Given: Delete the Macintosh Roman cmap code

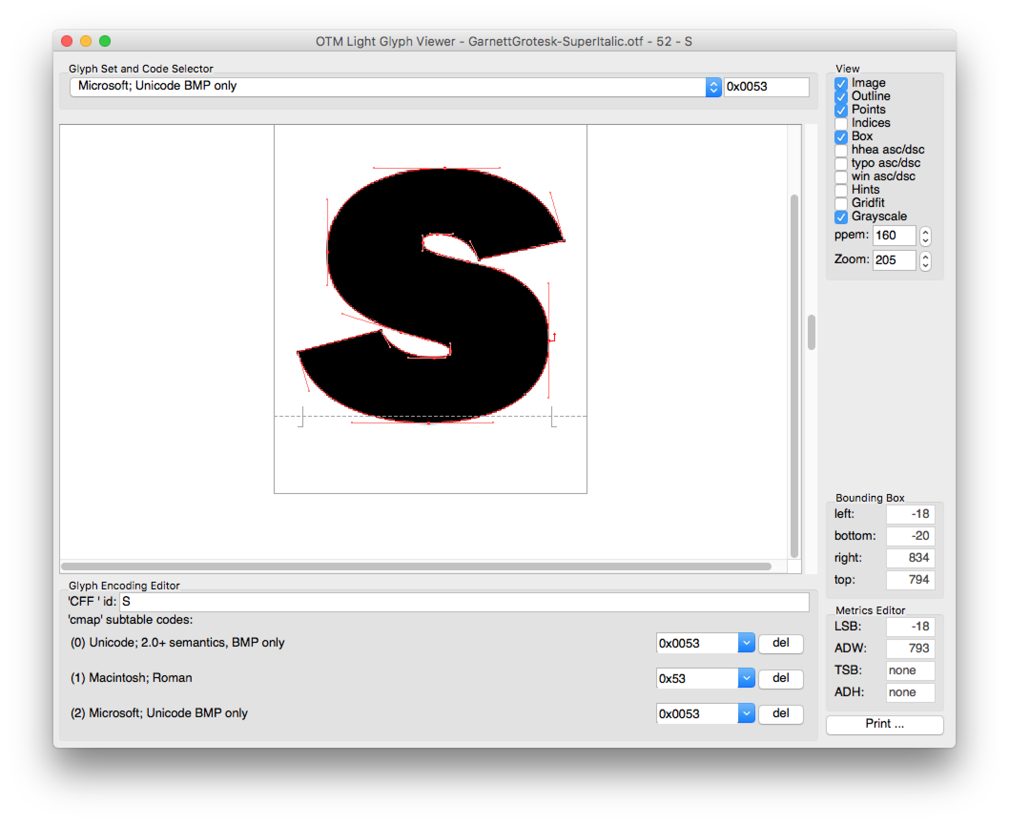Looking at the screenshot, I should pyautogui.click(x=781, y=679).
